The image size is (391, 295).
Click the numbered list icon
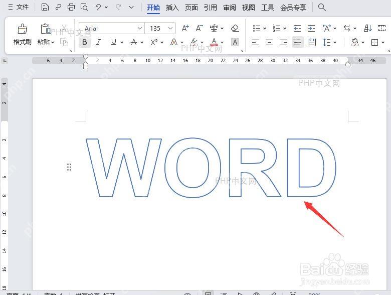[277, 28]
